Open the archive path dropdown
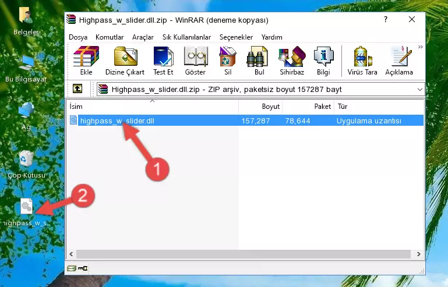 pos(419,90)
